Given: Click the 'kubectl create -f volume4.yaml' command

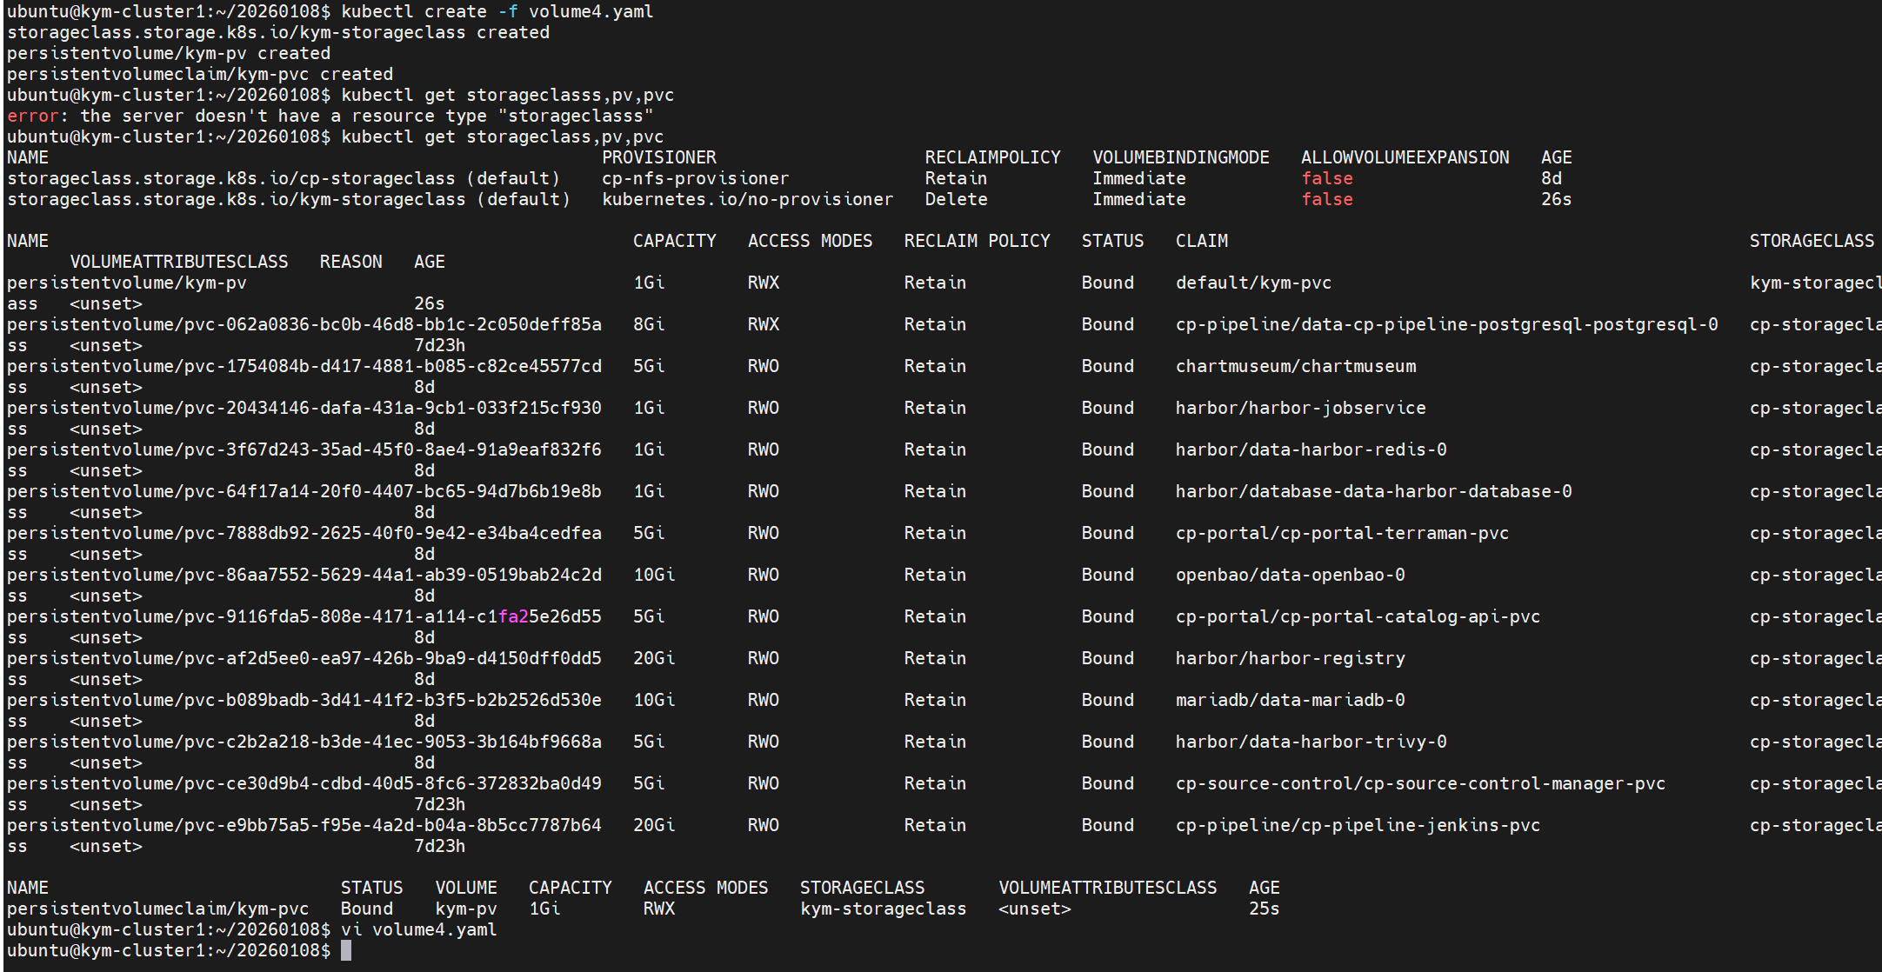Looking at the screenshot, I should click(x=497, y=11).
